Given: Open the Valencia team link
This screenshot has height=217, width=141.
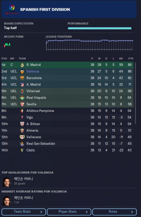Looking at the screenshot, I should [33, 71].
